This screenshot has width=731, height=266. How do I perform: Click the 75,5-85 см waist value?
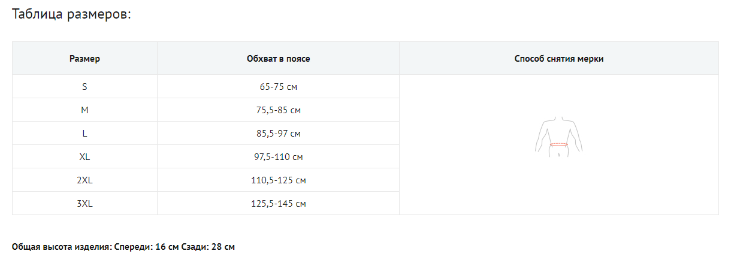pos(279,110)
